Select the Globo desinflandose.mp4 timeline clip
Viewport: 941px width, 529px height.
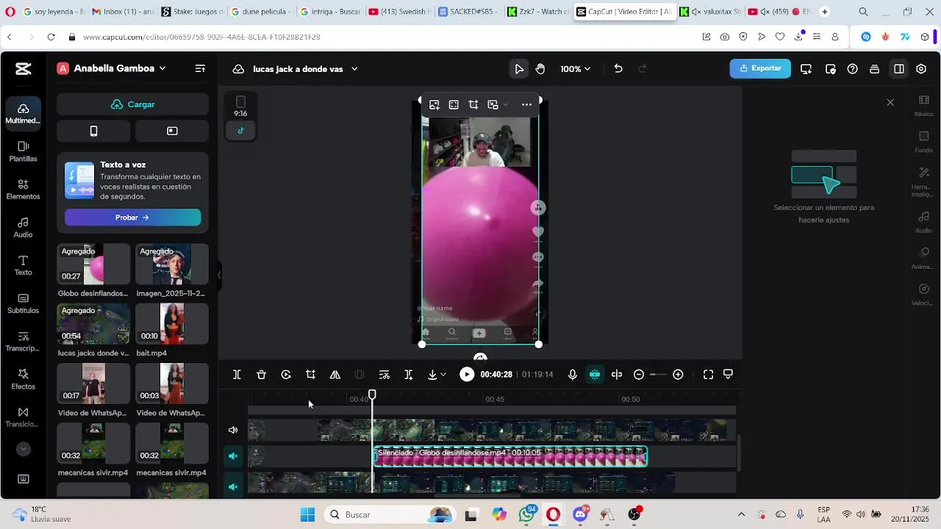tap(510, 456)
